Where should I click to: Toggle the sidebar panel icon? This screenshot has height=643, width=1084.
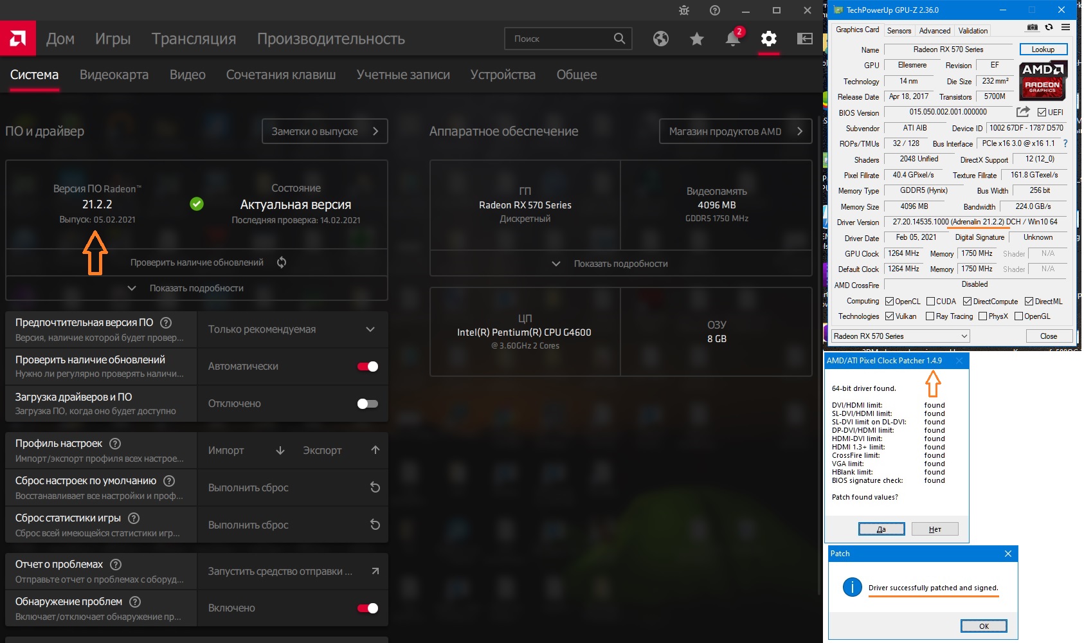(x=805, y=39)
